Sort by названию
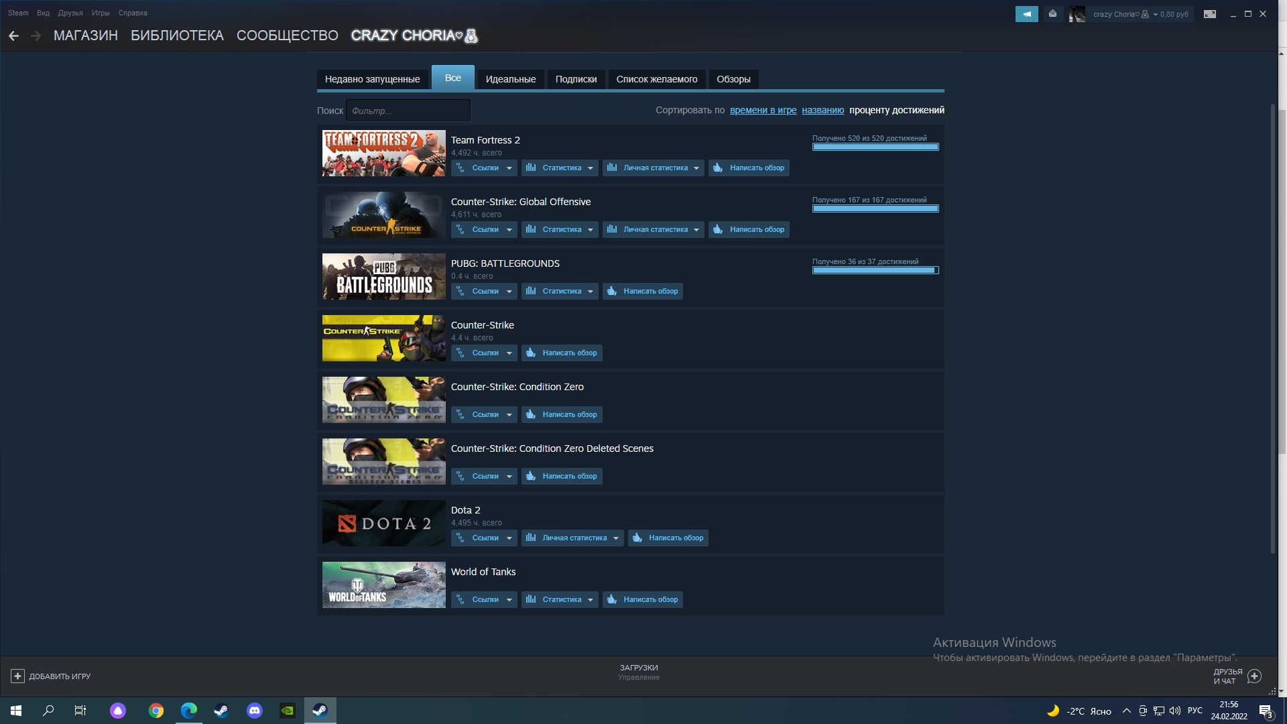The width and height of the screenshot is (1287, 724). point(822,110)
